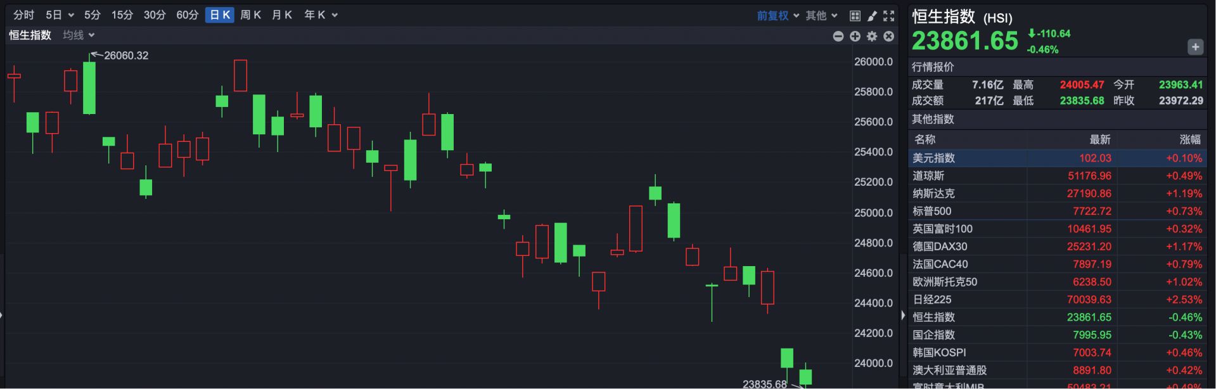
Task: Select the 韩国KOSPI row
Action: click(x=1057, y=352)
